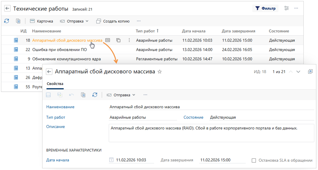This screenshot has width=318, height=170.
Task: Click the card icon in highlighted row
Action: click(x=108, y=40)
